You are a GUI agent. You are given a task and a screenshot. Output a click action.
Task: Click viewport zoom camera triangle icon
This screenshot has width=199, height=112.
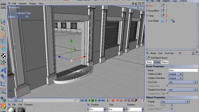136,3
